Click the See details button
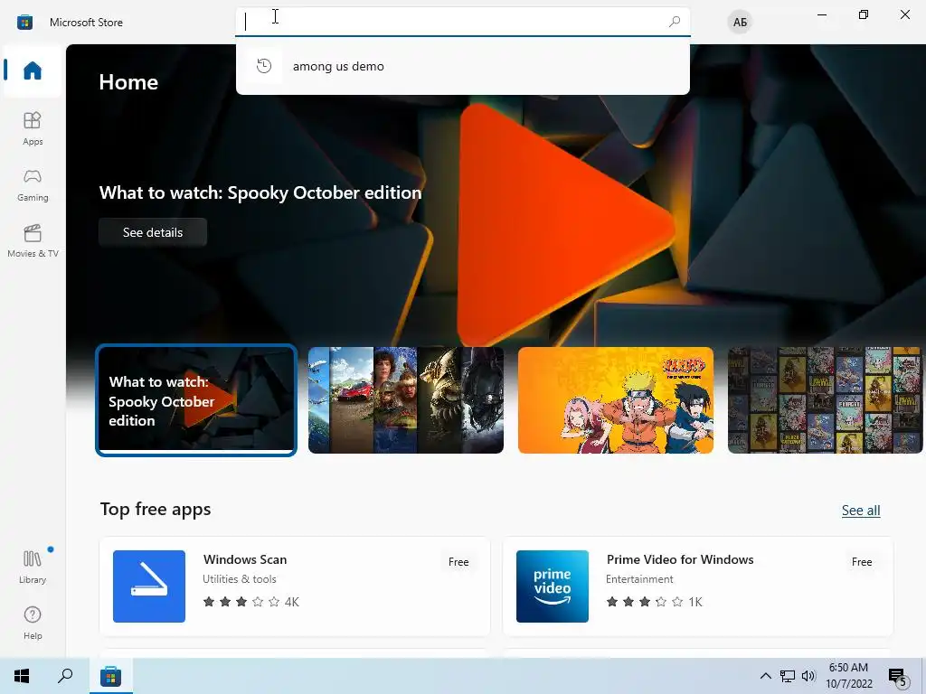 tap(153, 232)
